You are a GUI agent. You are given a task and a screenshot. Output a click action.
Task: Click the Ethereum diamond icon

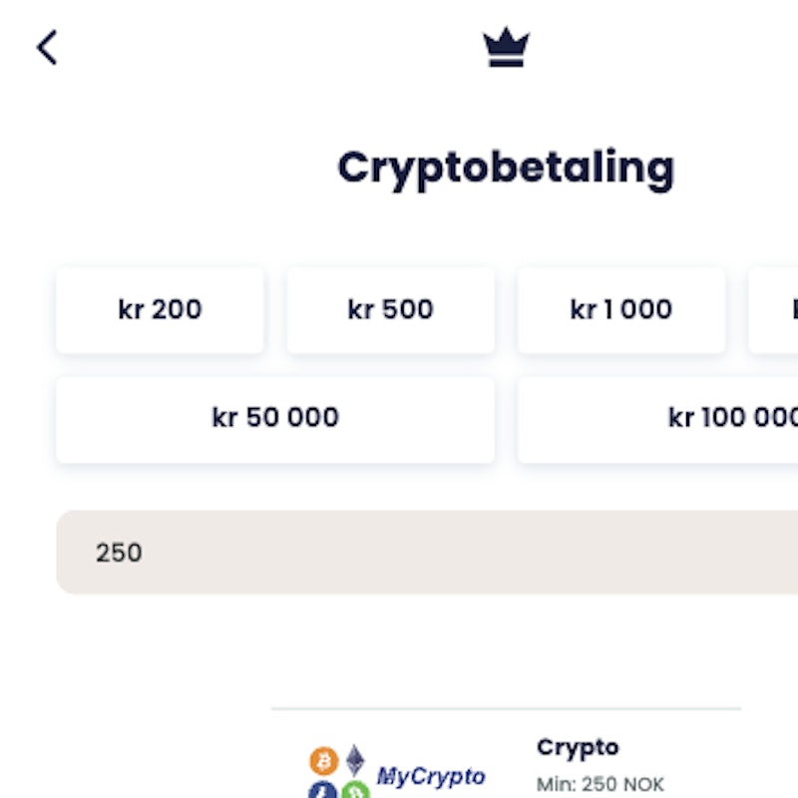click(355, 760)
